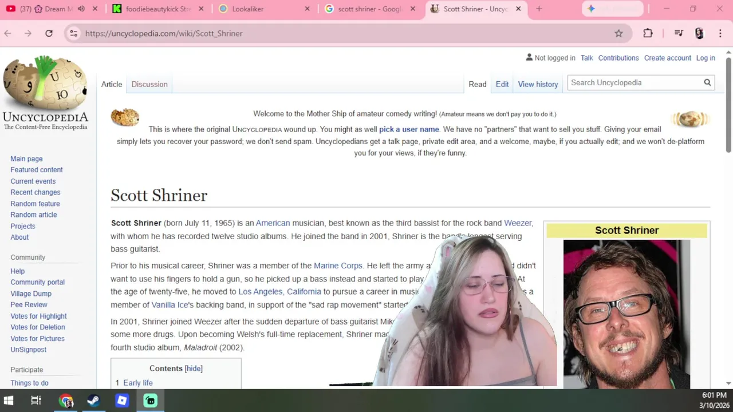Open the browser extensions puzzle icon
Image resolution: width=733 pixels, height=412 pixels.
click(648, 33)
